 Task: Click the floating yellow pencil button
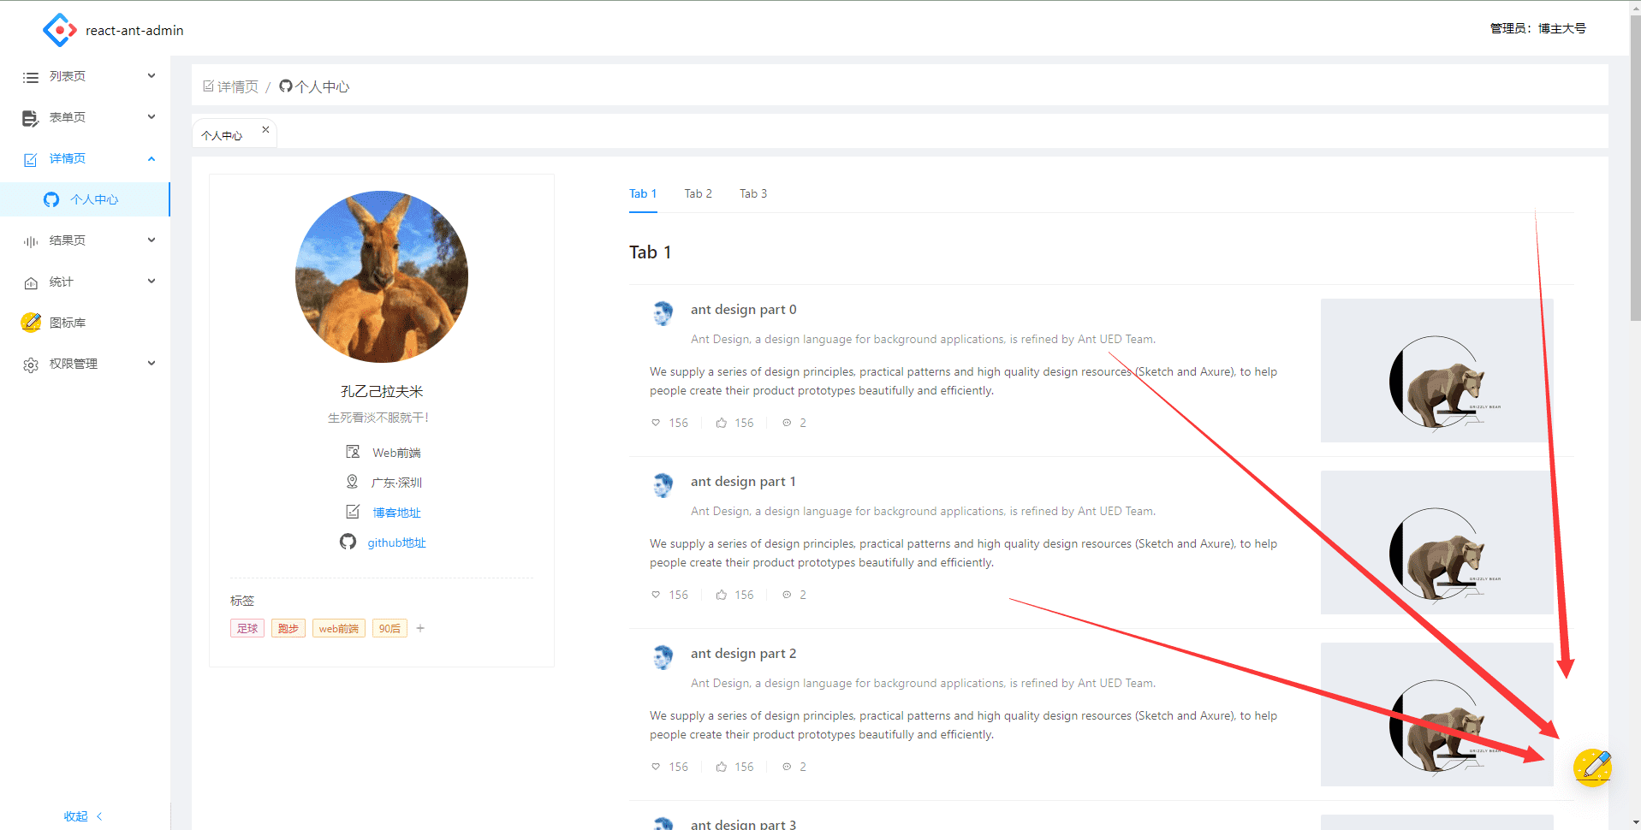click(1593, 767)
